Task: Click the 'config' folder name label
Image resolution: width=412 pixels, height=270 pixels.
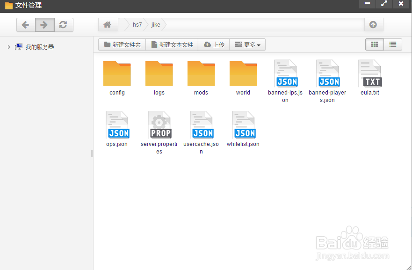Action: pyautogui.click(x=117, y=93)
